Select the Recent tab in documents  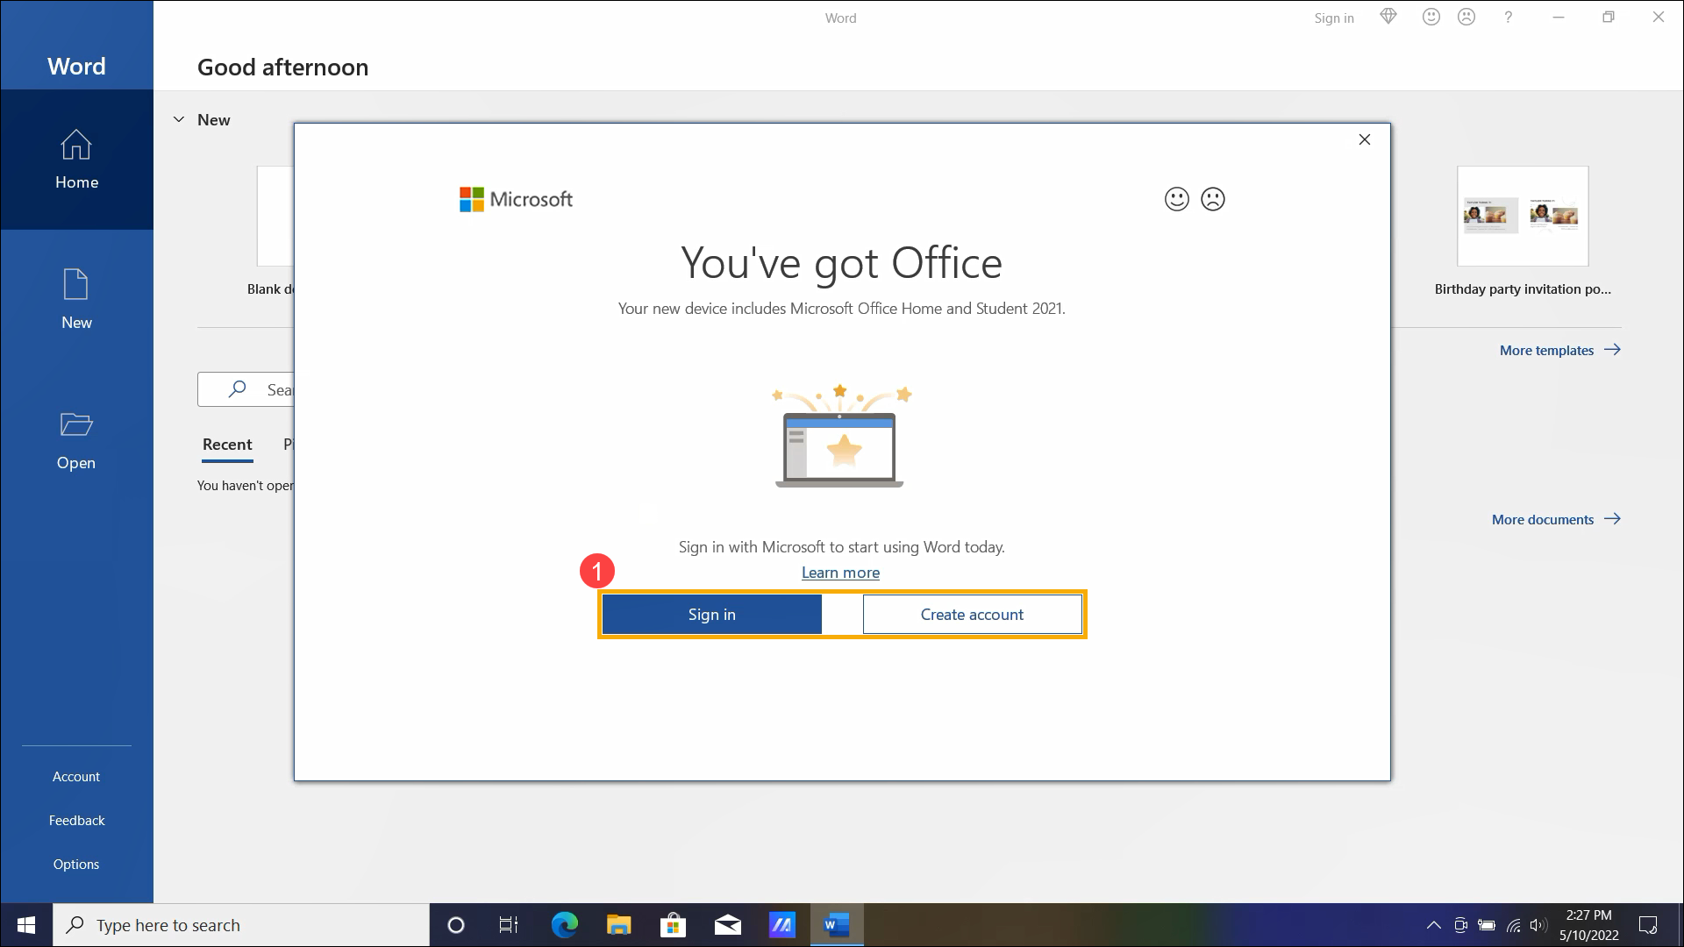[x=226, y=443]
